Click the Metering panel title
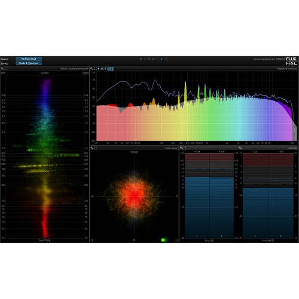299x299 pixels. click(292, 148)
